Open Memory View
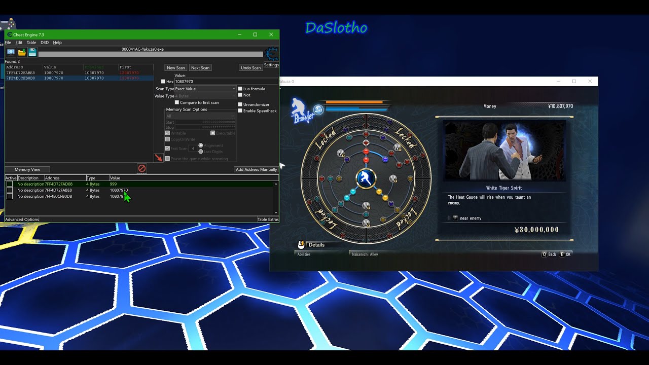The image size is (649, 365). [27, 169]
